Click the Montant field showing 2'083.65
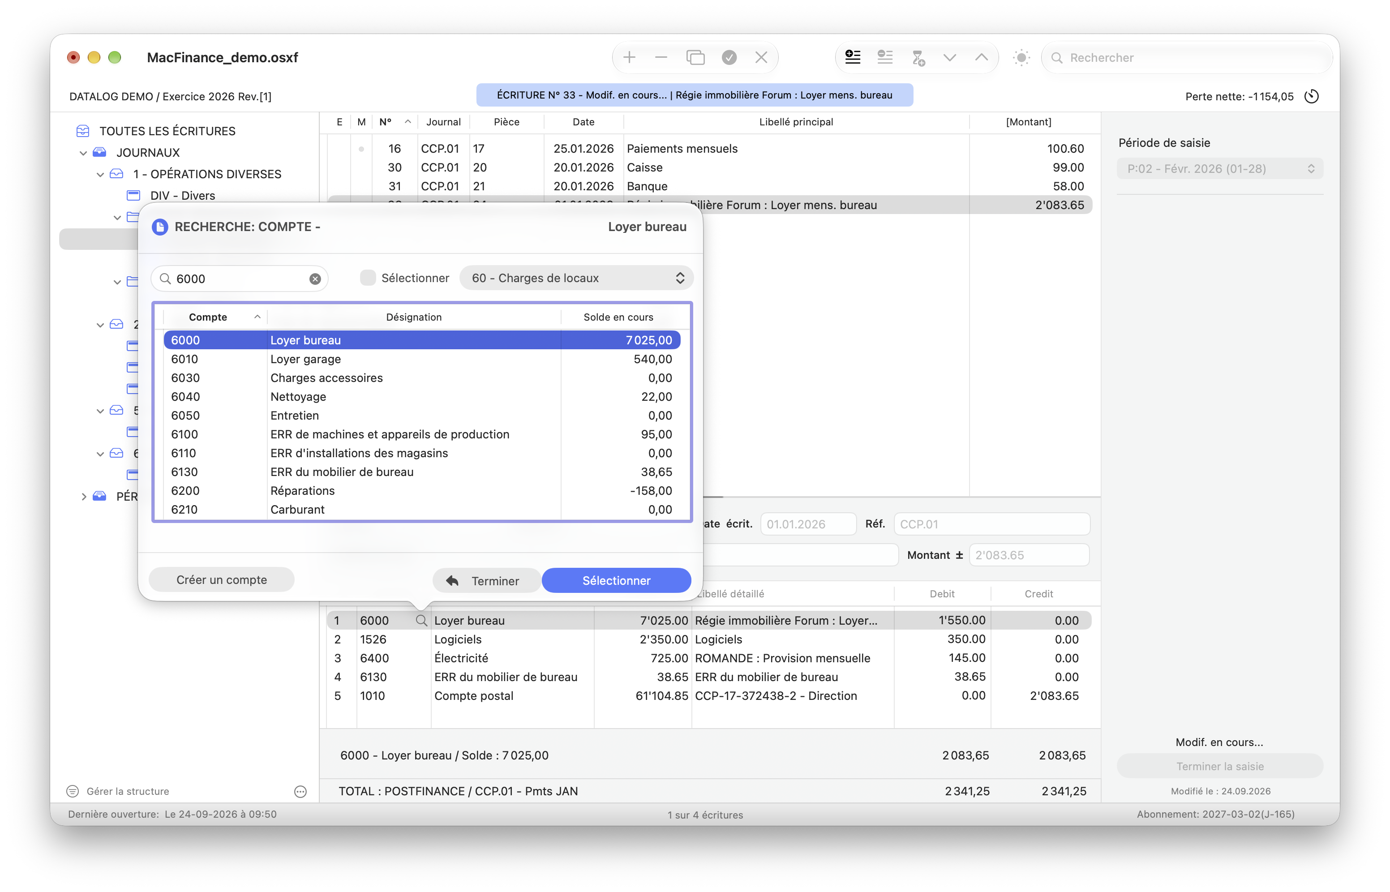 1029,555
